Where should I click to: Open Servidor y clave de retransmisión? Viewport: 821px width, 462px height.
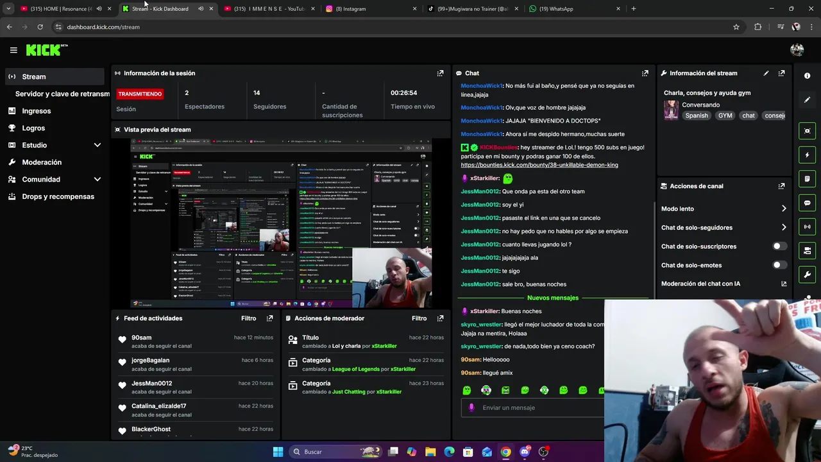coord(62,94)
